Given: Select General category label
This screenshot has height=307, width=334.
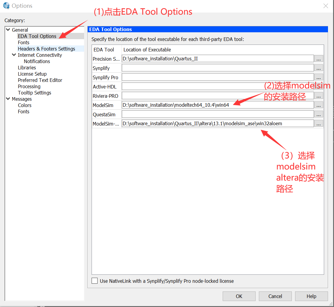Looking at the screenshot, I should point(20,30).
